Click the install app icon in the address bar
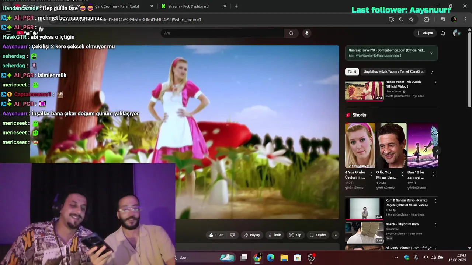The height and width of the screenshot is (265, 472). [391, 20]
